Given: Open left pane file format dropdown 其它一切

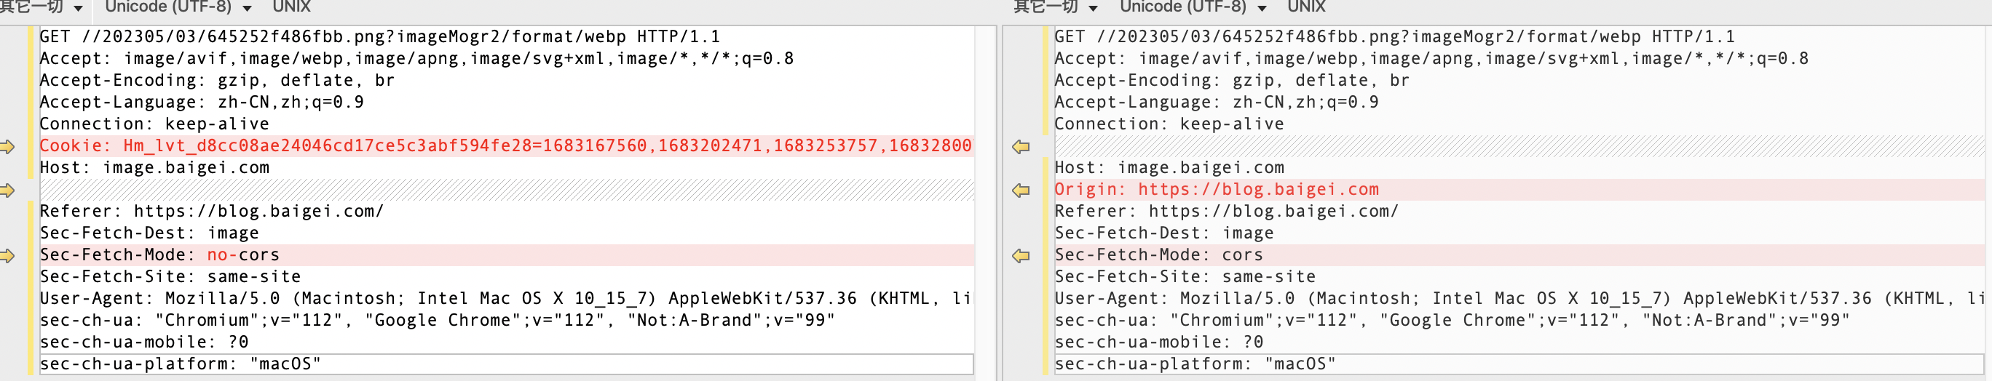Looking at the screenshot, I should tap(41, 7).
